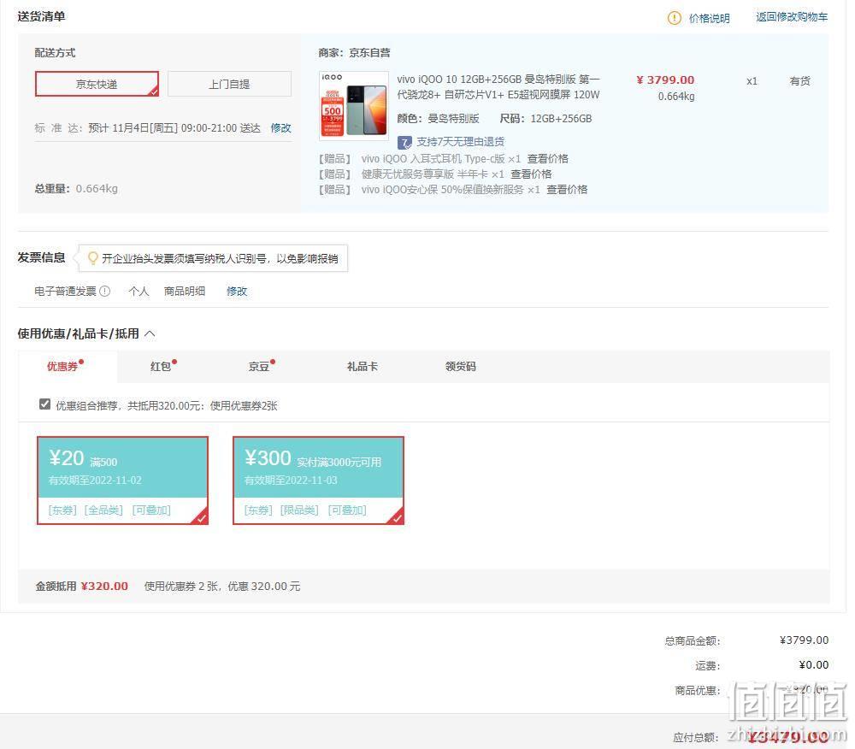855x749 pixels.
Task: Switch to the 领货码 tab
Action: (460, 366)
